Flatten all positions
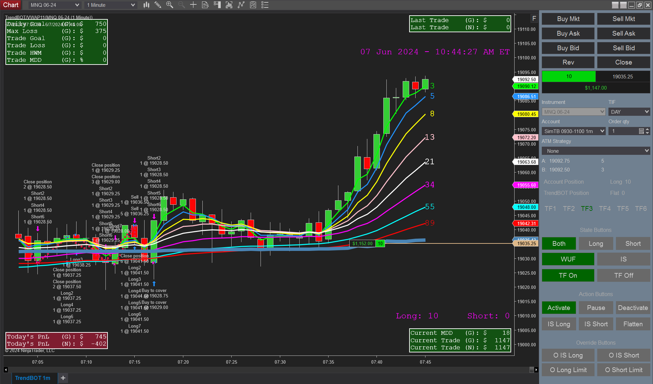Viewport: 653px width, 384px height. [633, 324]
